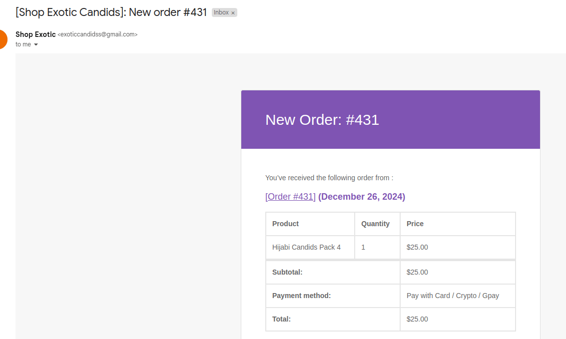Click the Subtotal row label
The height and width of the screenshot is (339, 566).
[287, 272]
